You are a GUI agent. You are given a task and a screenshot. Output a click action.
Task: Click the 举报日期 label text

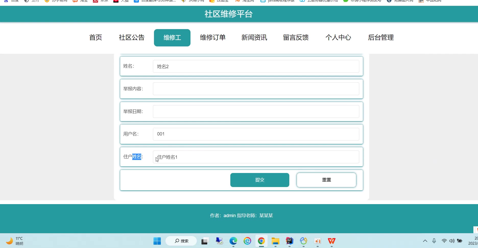pos(133,111)
